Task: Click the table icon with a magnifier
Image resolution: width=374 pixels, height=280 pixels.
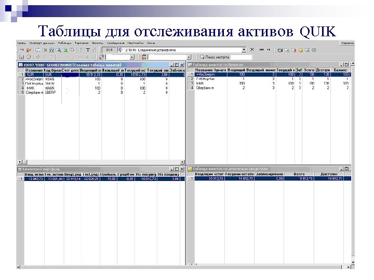Action: (58, 50)
